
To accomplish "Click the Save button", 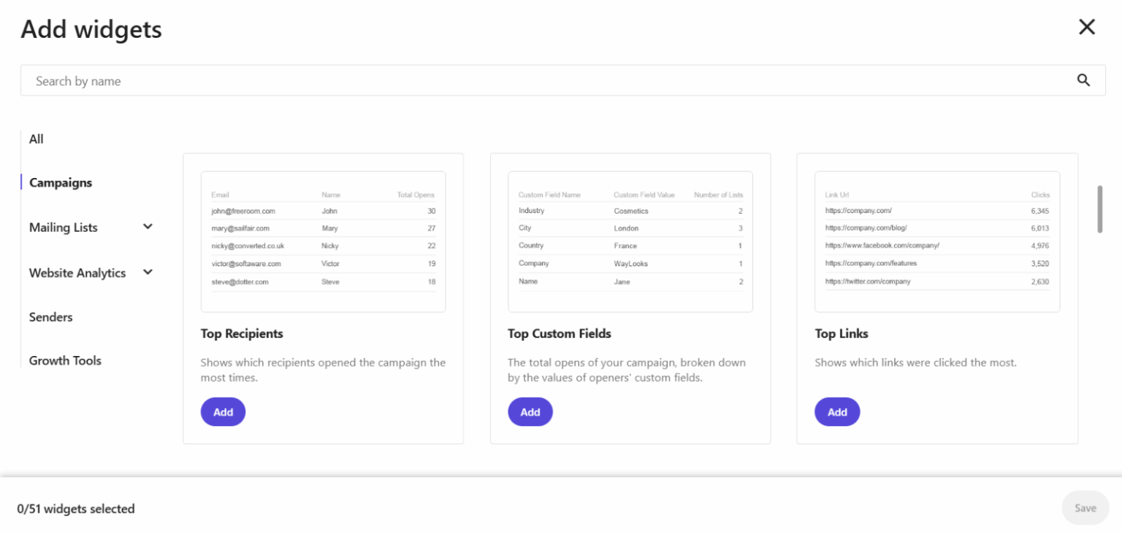I will (x=1085, y=508).
